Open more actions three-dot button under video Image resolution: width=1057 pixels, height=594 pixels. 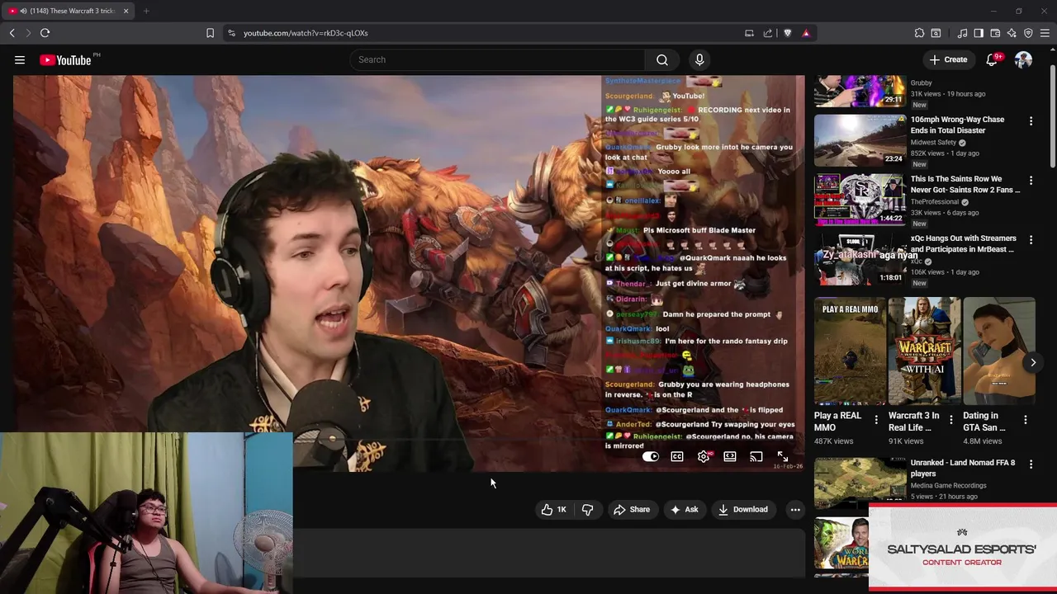[795, 509]
